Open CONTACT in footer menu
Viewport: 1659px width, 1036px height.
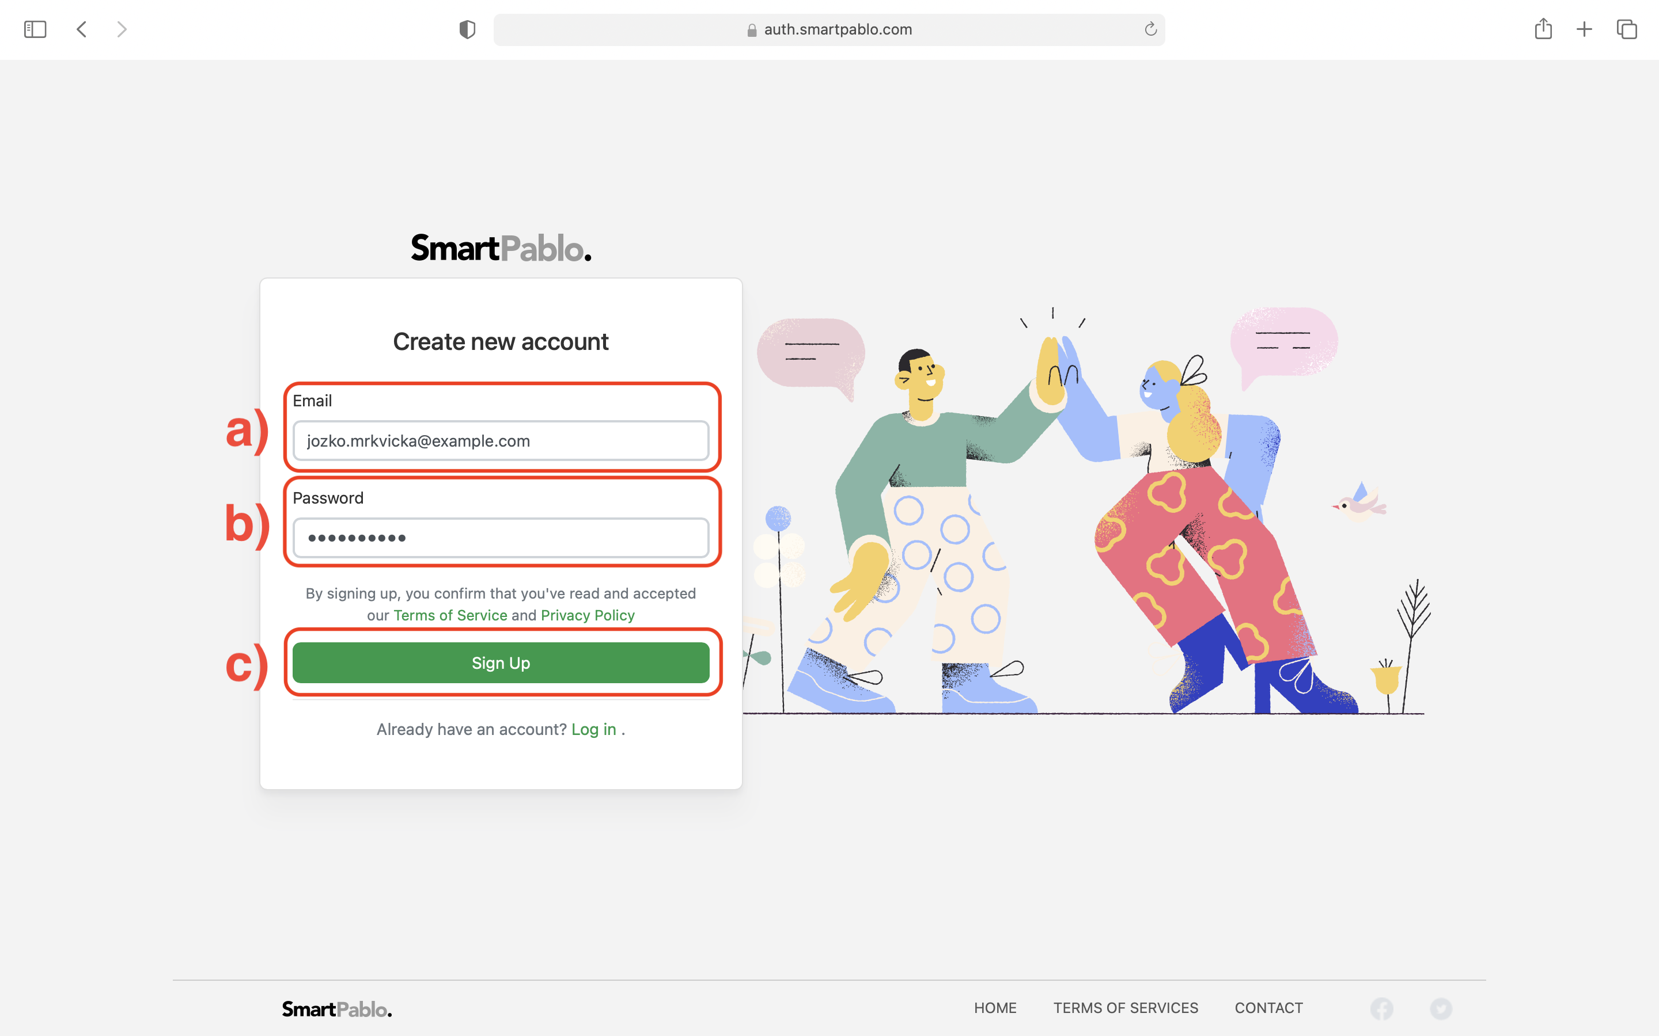tap(1268, 1008)
